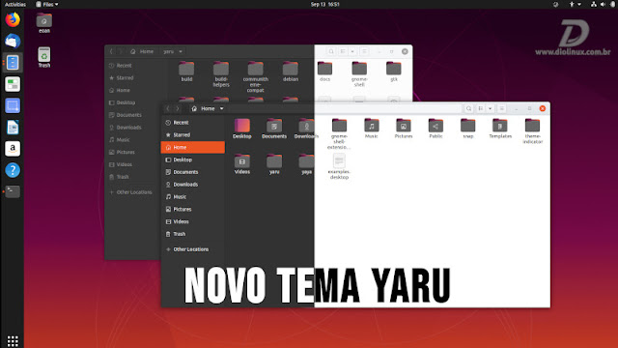Viewport: 618px width, 348px height.
Task: Open LibreOffice Writer in the dock
Action: [x=13, y=127]
